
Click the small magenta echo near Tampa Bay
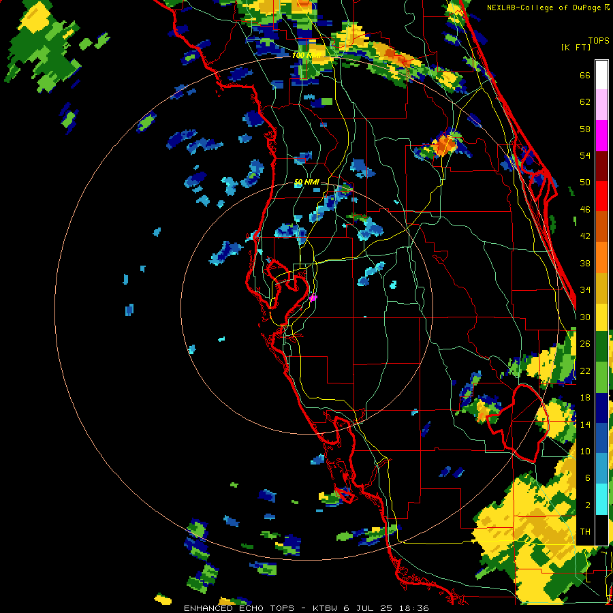(x=313, y=298)
